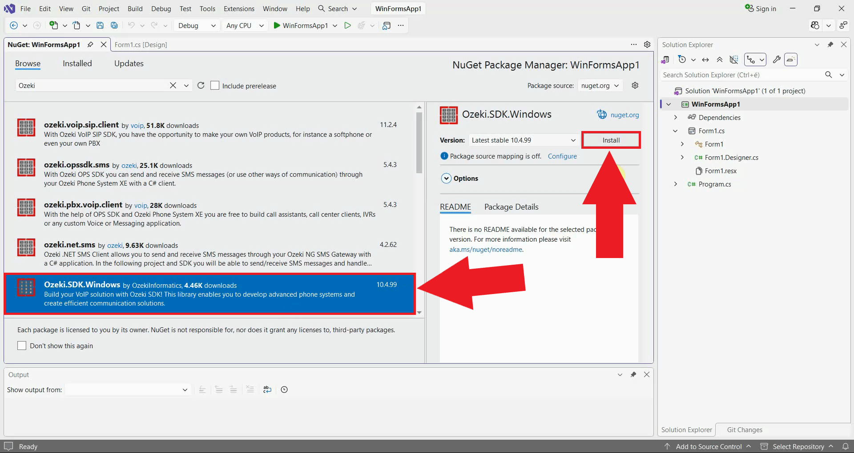This screenshot has height=453, width=854.
Task: Select the ozeki.opssdk.sms package
Action: click(x=209, y=173)
